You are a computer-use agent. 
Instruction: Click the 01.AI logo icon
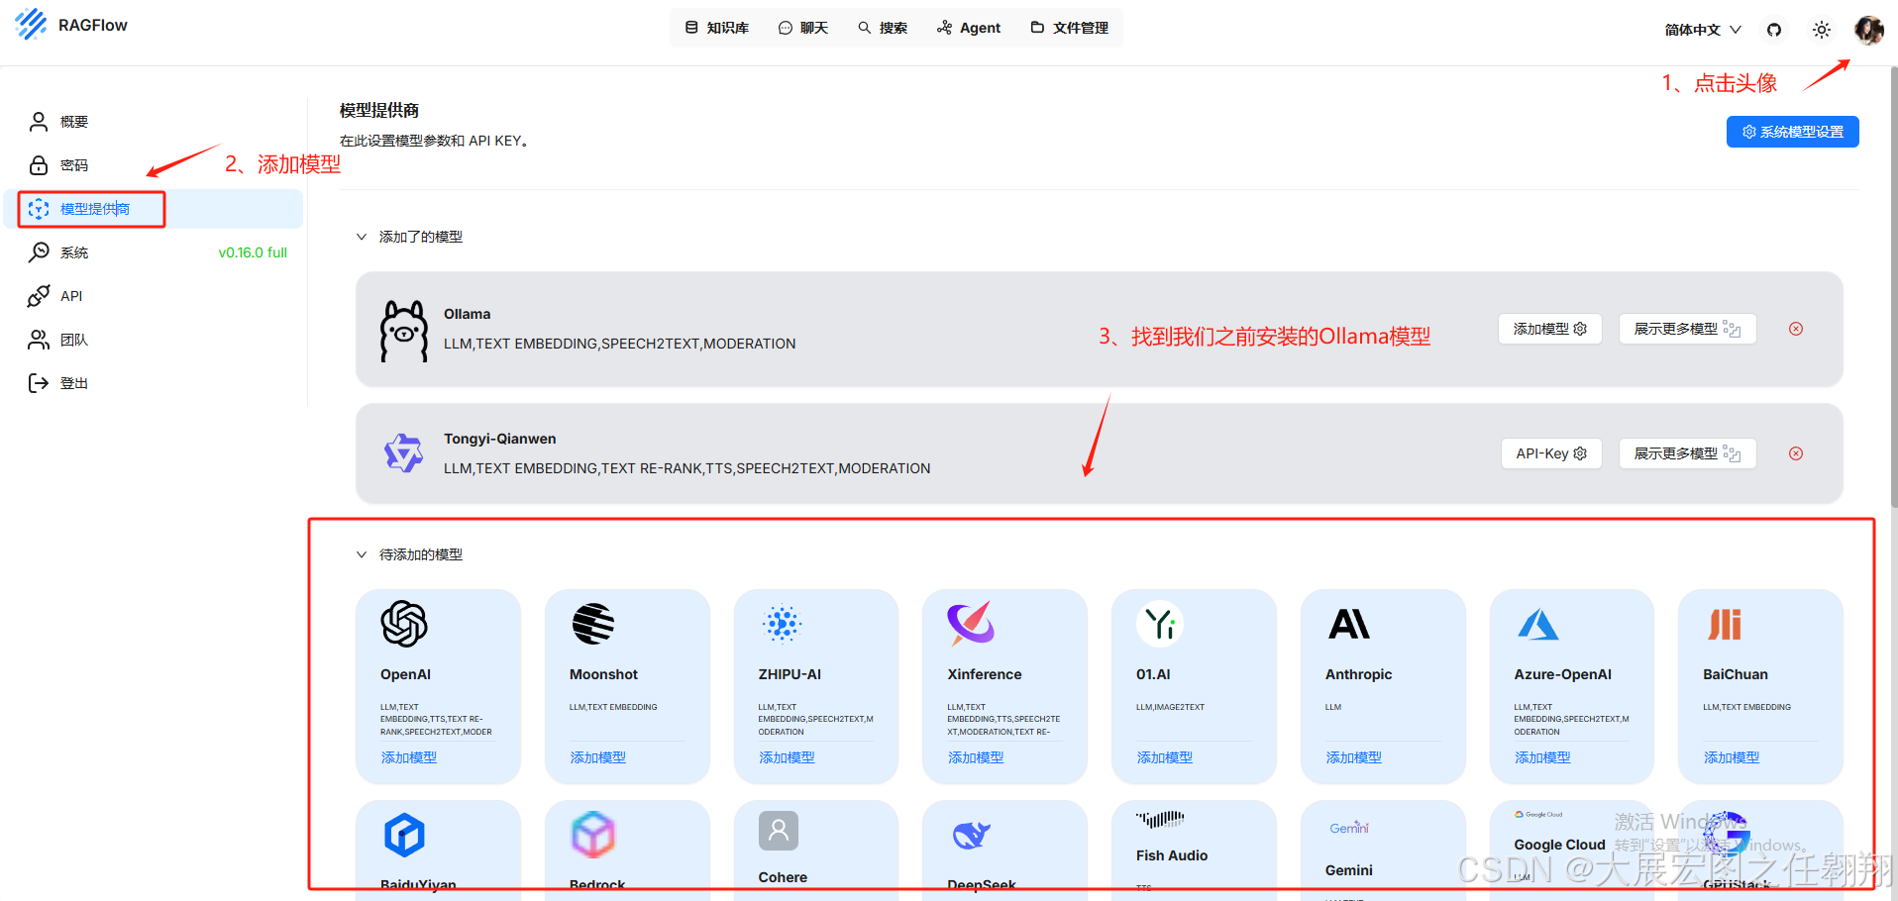click(x=1160, y=624)
